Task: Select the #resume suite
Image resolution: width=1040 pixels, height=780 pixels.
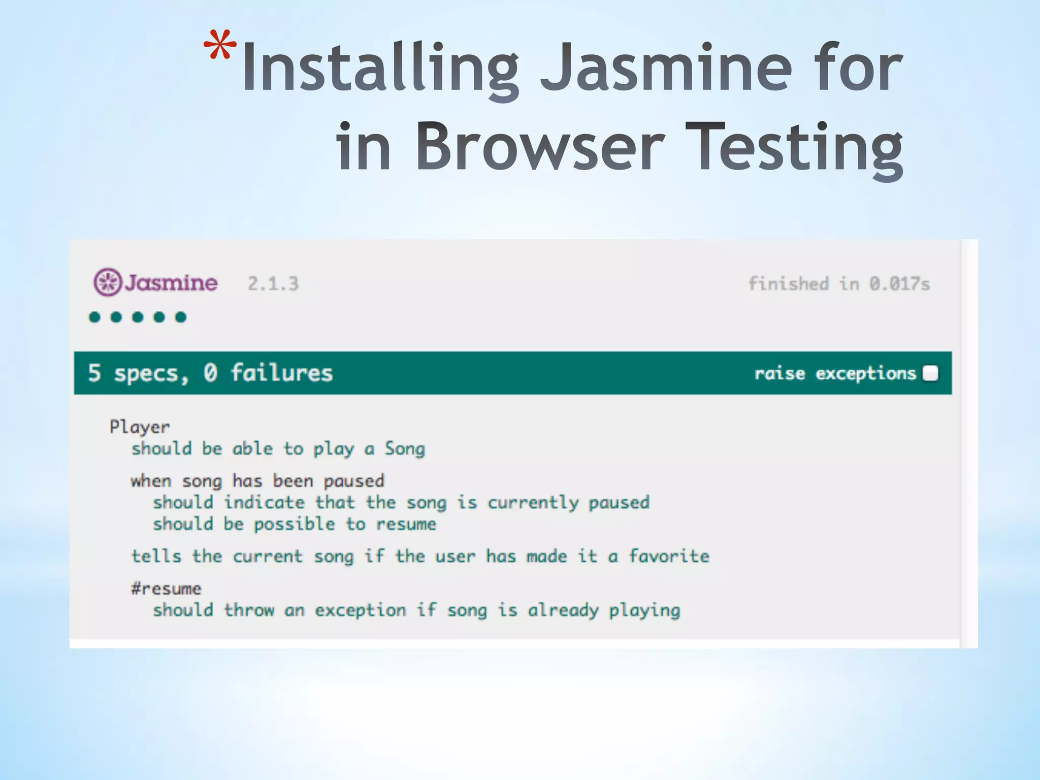Action: tap(166, 589)
